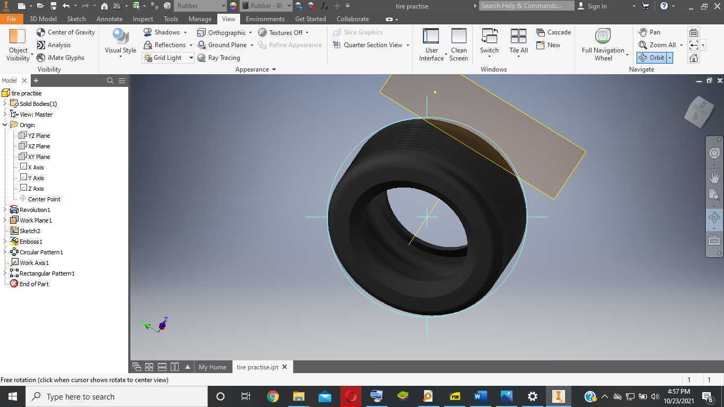
Task: Click the Orbit tool button
Action: pos(651,58)
